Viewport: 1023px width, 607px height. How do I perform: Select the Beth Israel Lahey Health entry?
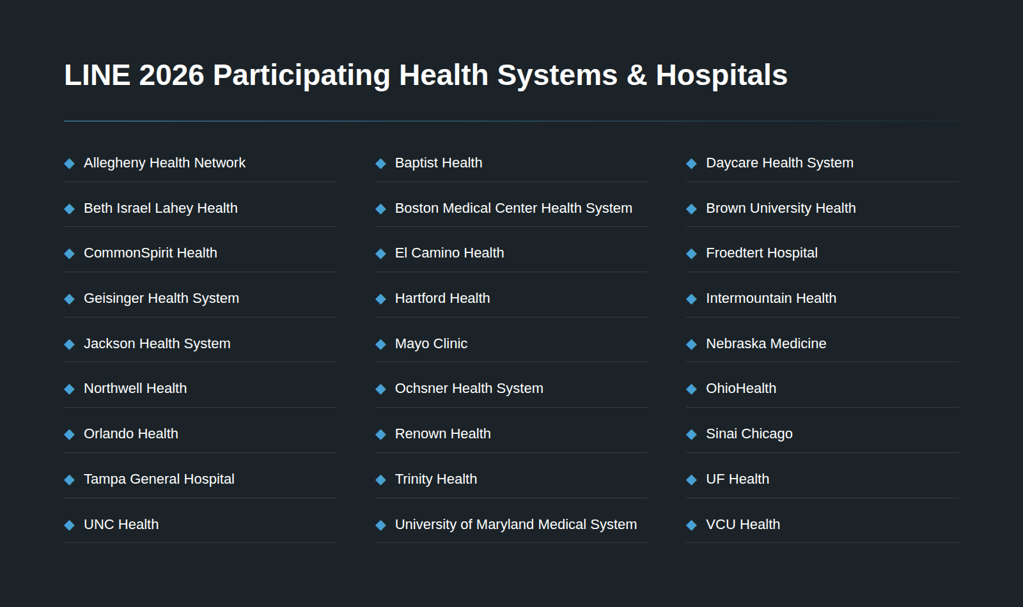(x=200, y=208)
